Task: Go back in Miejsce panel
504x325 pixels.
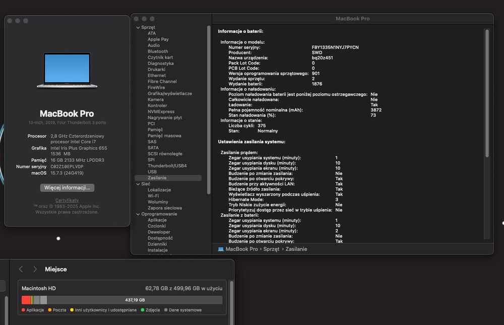Action: tap(21, 269)
